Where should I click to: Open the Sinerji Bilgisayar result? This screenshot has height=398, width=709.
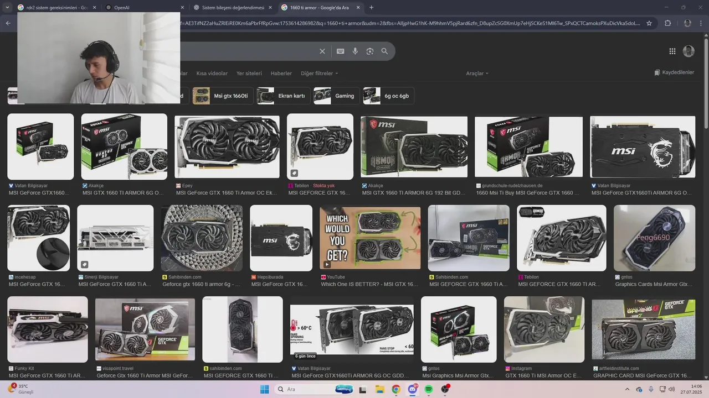[115, 281]
